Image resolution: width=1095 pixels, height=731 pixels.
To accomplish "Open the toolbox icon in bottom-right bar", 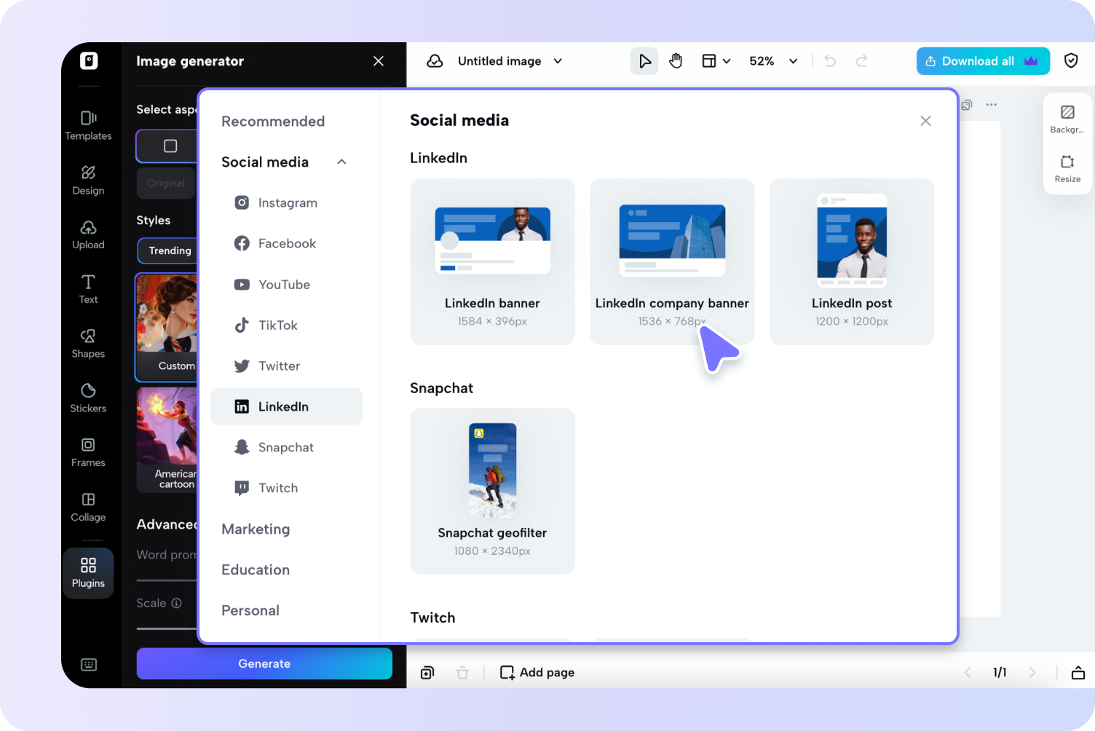I will 1078,673.
